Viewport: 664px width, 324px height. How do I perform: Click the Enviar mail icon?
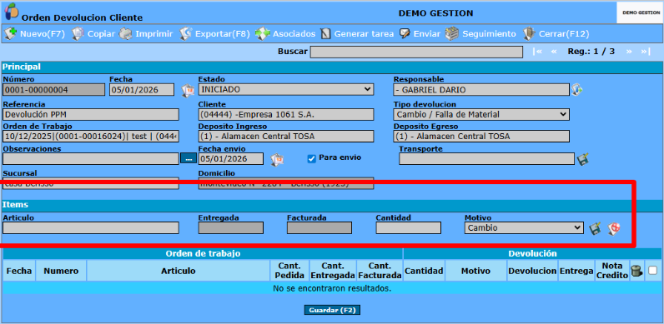(x=405, y=33)
